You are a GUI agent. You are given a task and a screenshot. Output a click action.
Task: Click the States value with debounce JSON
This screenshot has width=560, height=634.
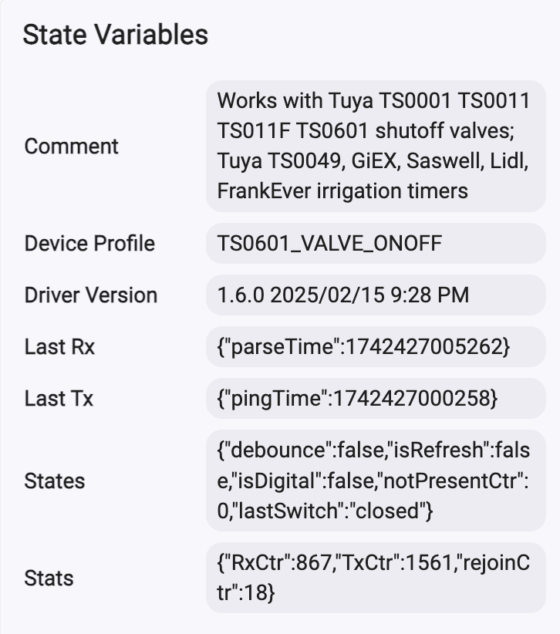pos(376,481)
